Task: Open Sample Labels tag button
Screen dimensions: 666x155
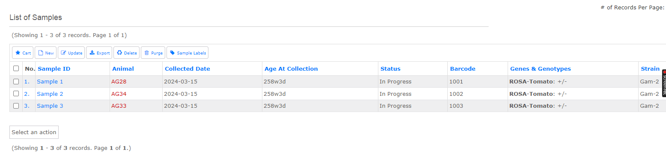Action: tap(187, 53)
